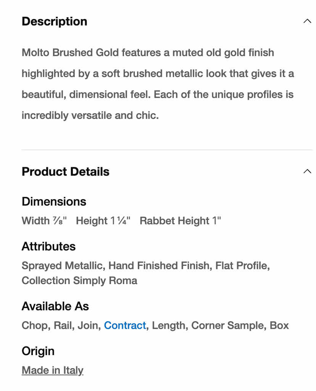Click the Height 1 ¼" dimension text

coord(103,221)
